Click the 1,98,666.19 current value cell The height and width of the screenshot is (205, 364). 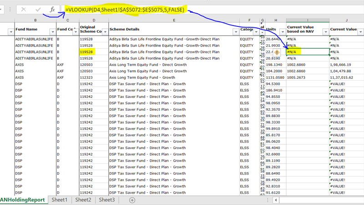[x=346, y=65]
